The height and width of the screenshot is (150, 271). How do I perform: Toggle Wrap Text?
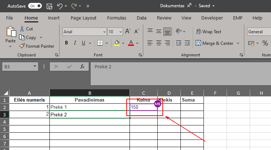point(209,31)
